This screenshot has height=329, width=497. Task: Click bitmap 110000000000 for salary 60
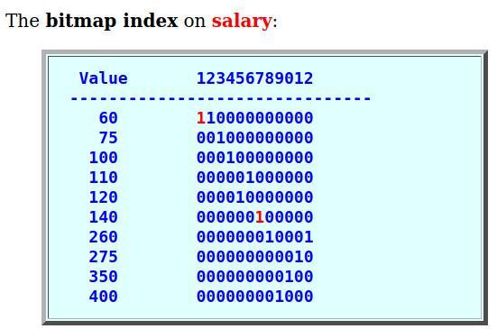[255, 118]
